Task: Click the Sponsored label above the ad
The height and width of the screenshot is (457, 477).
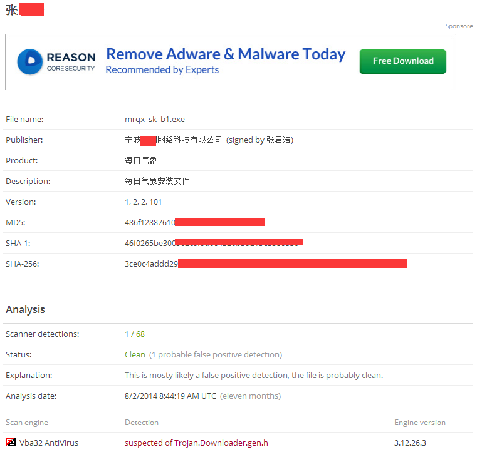Action: pyautogui.click(x=459, y=26)
